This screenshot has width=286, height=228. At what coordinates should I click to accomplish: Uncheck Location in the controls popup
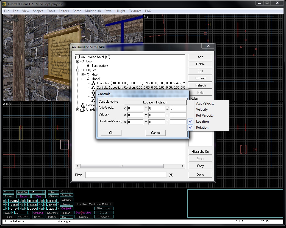tap(202, 122)
